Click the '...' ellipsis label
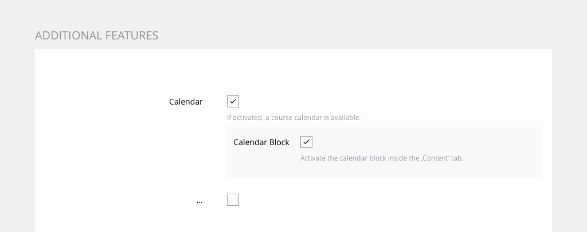587x232 pixels. pos(199,201)
